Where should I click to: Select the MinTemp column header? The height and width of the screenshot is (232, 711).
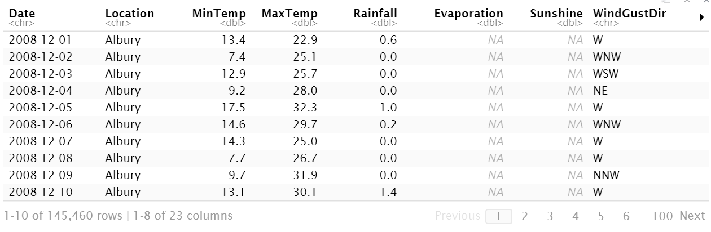click(x=216, y=14)
